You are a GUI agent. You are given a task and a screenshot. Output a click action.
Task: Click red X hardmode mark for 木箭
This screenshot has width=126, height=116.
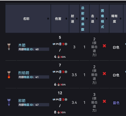104,46
